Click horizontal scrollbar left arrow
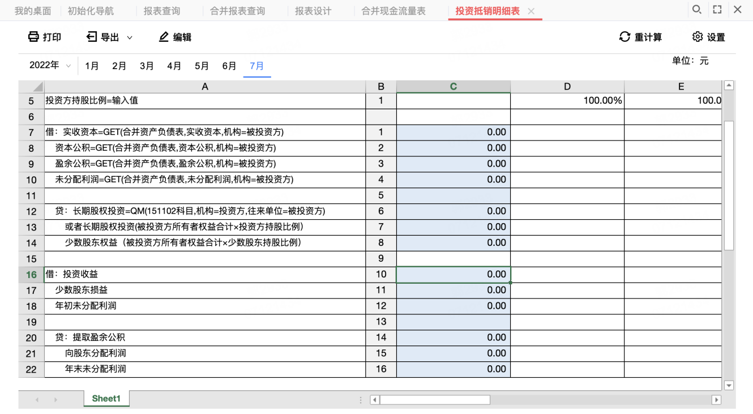 [375, 400]
